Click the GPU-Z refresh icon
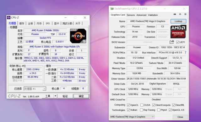The height and width of the screenshot is (122, 201). 180,14
